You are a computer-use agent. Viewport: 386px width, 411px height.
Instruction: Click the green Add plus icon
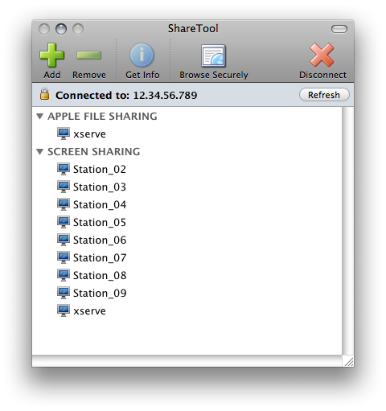pyautogui.click(x=51, y=55)
